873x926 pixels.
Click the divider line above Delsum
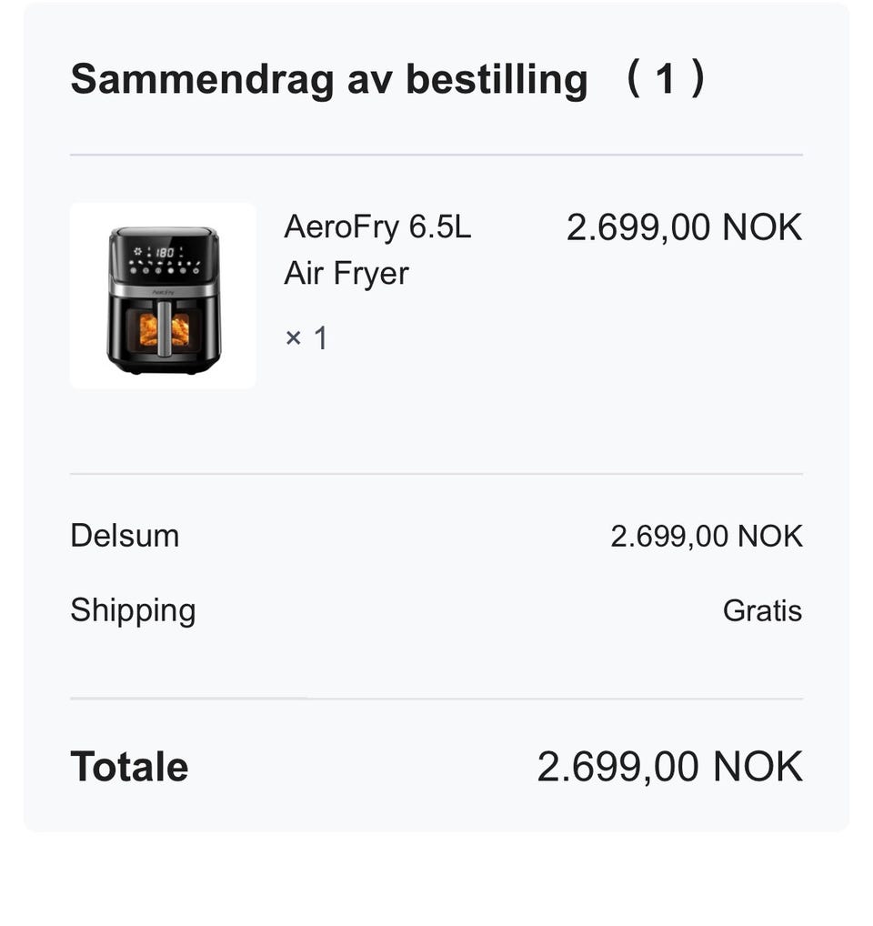[x=436, y=474]
